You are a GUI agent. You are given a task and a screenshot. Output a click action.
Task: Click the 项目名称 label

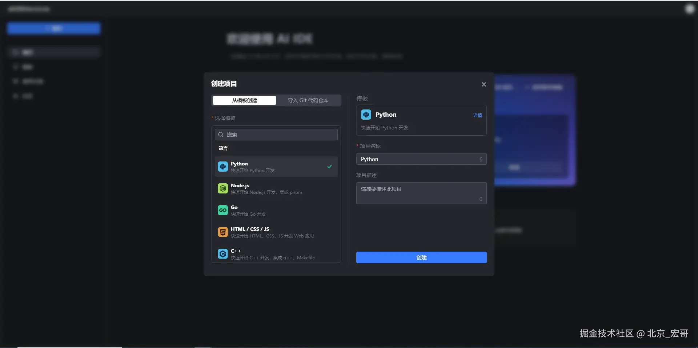click(370, 146)
